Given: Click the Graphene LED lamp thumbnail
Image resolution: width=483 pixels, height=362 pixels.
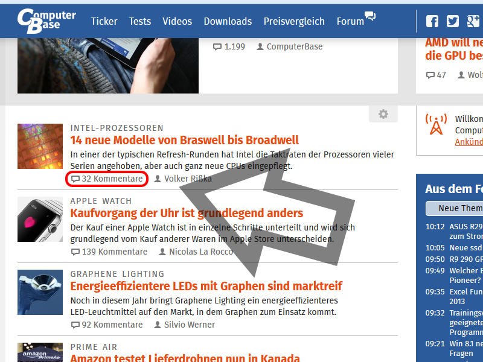Looking at the screenshot, I should point(40,292).
